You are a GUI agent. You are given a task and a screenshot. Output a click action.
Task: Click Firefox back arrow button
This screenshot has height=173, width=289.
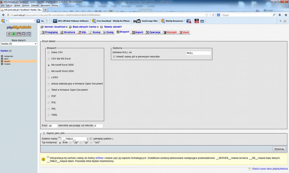tap(3, 15)
